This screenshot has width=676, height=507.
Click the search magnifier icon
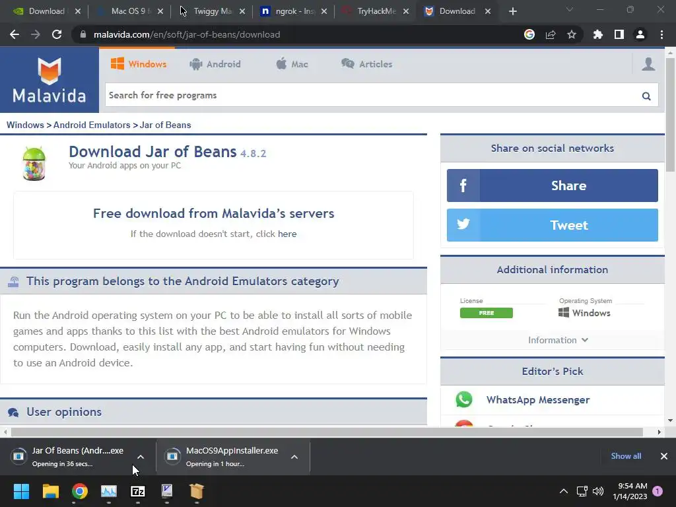(x=646, y=96)
